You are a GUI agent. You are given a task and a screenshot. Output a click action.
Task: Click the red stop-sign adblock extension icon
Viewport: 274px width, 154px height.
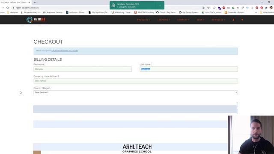tap(223, 8)
